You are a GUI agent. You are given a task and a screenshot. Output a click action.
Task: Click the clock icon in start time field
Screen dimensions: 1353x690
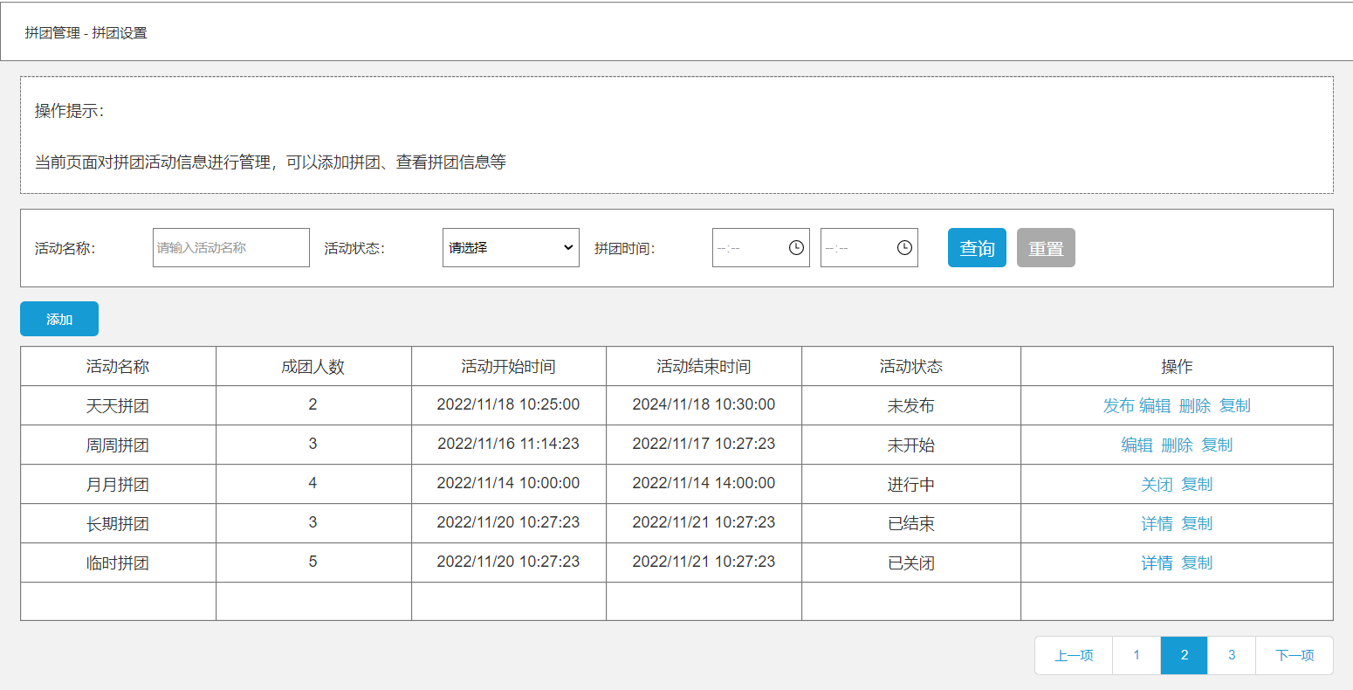pos(796,247)
